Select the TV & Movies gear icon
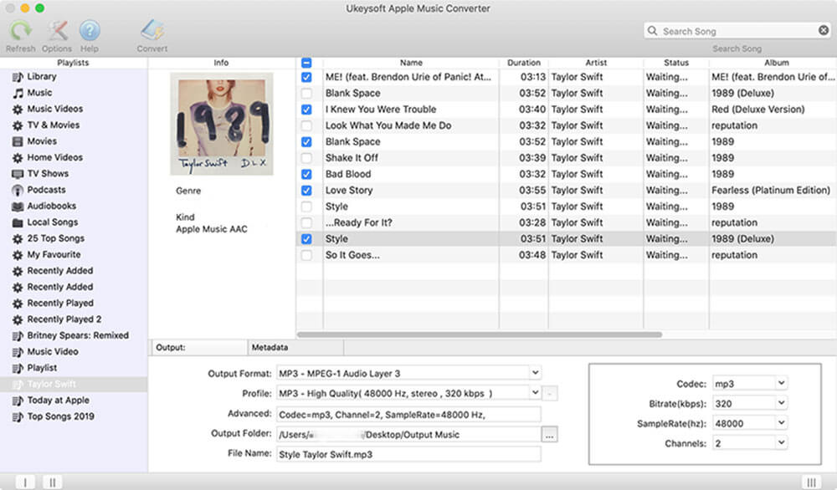837x490 pixels. (x=18, y=125)
